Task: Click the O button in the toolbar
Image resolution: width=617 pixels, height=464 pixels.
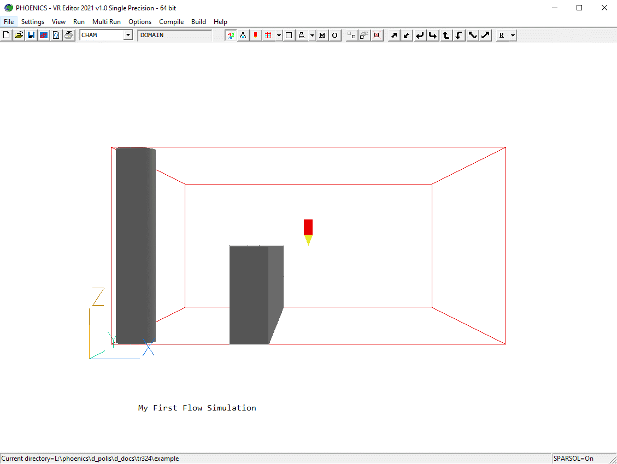Action: (334, 35)
